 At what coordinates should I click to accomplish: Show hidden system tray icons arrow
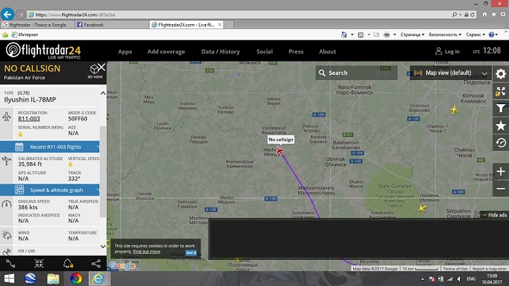[422, 279]
